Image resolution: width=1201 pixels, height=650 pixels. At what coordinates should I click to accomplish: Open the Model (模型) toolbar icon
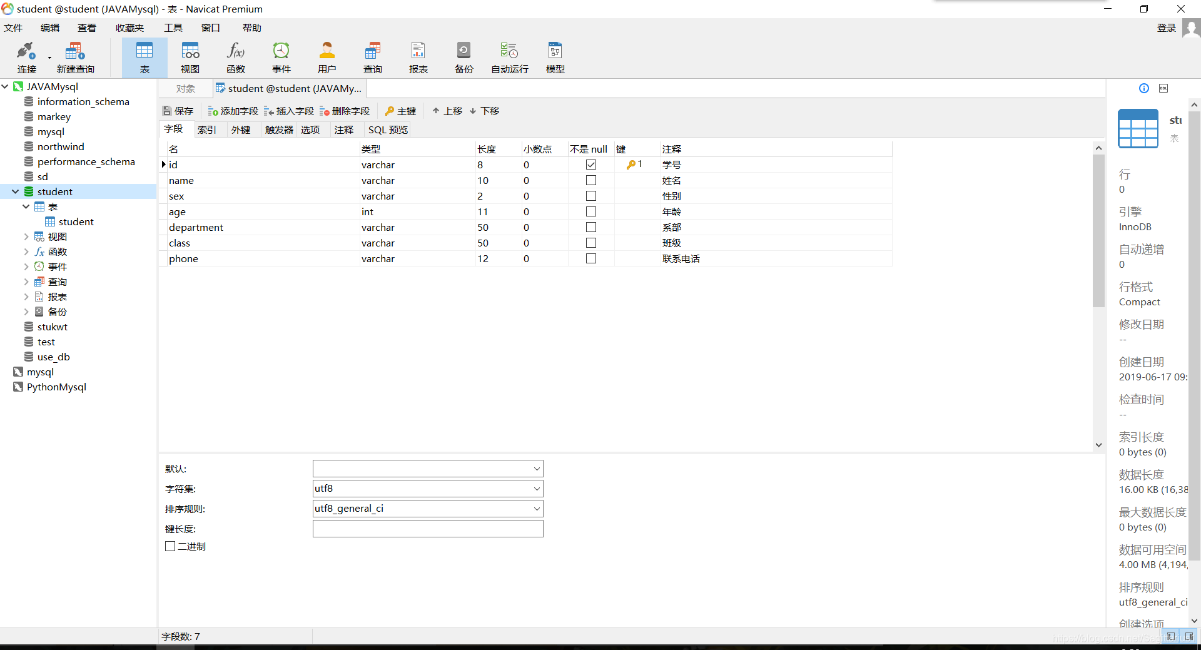pyautogui.click(x=555, y=58)
